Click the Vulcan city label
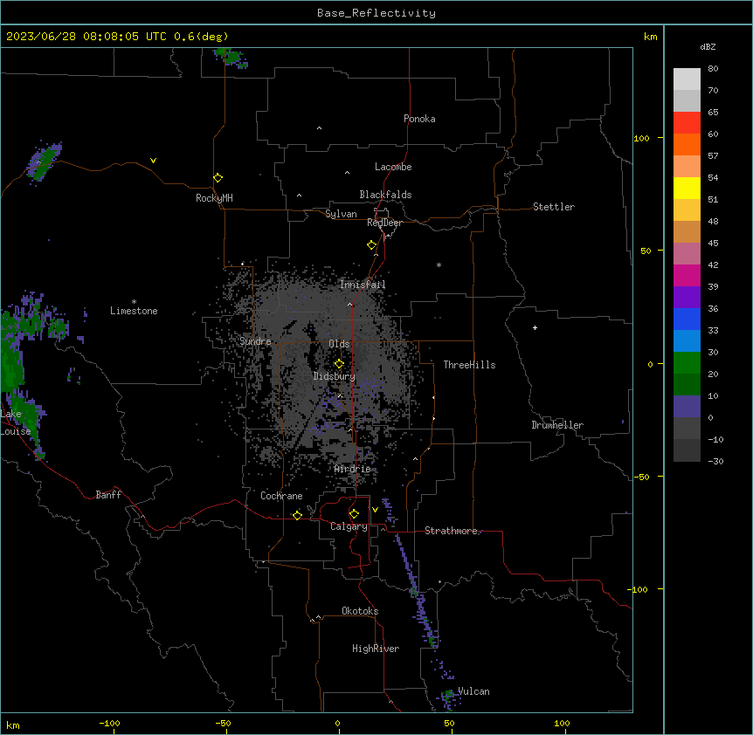The height and width of the screenshot is (735, 753). (473, 691)
